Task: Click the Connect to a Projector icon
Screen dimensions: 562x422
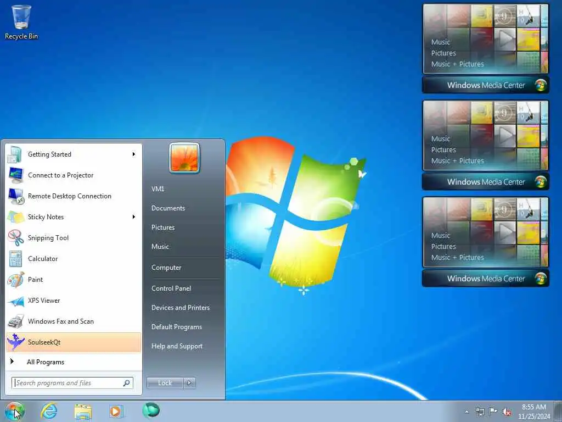Action: 15,175
